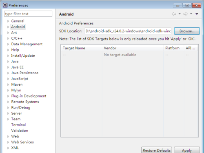Expand the Java tree node
Viewport: 204px width, 153px height.
click(8, 62)
